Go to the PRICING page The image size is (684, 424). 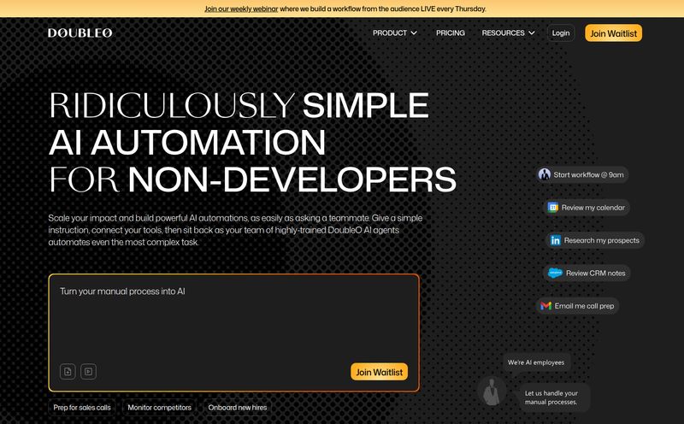451,33
